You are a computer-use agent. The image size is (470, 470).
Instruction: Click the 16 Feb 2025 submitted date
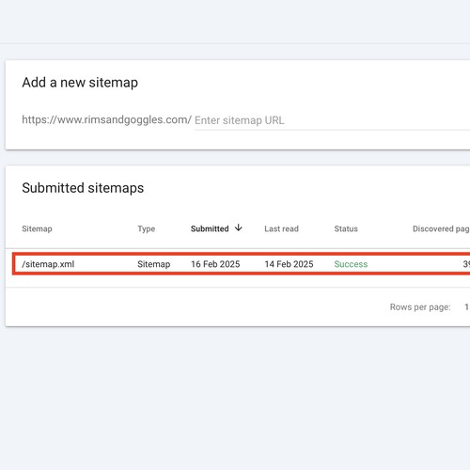(215, 264)
